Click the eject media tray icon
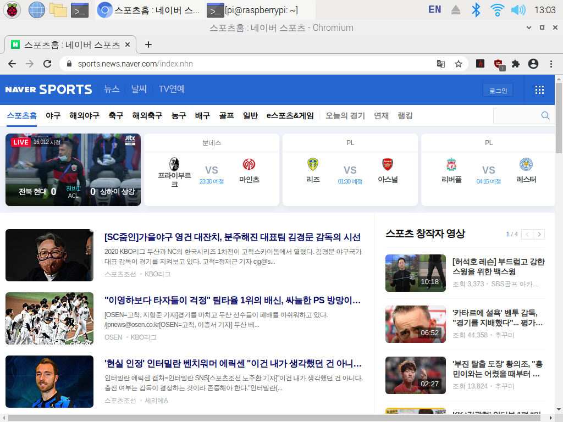 point(456,10)
